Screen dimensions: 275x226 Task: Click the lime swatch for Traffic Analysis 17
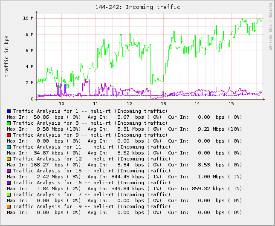click(x=9, y=195)
